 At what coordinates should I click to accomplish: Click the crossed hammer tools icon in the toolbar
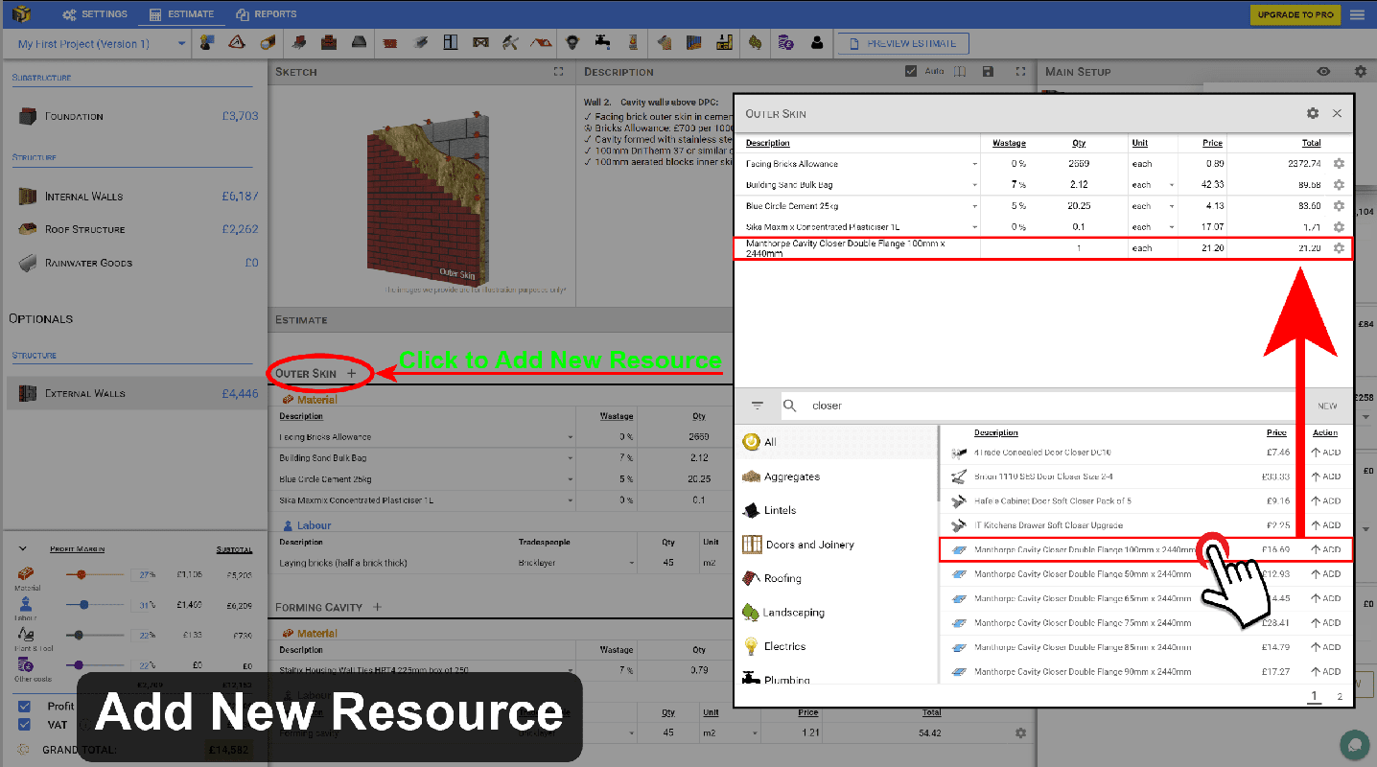(x=511, y=43)
